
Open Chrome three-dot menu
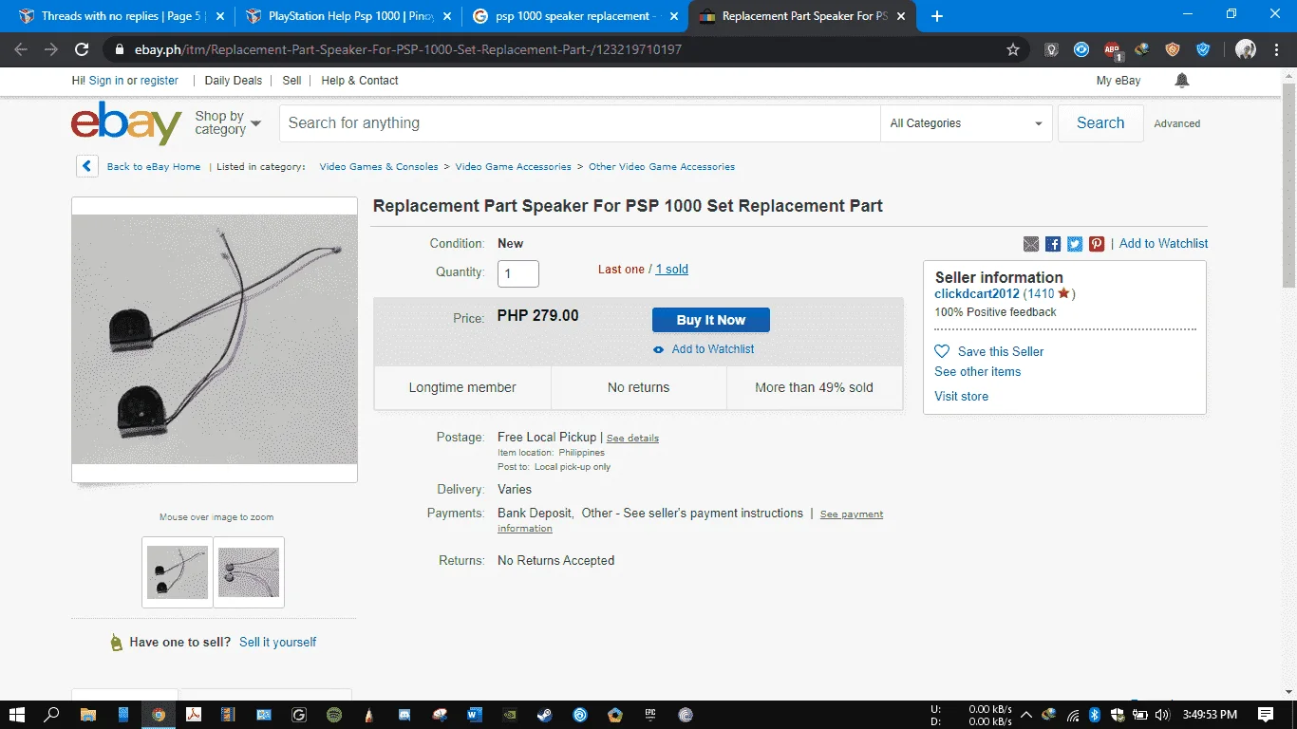click(1276, 49)
